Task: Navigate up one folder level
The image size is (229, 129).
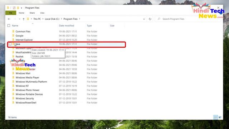Action: tap(24, 19)
